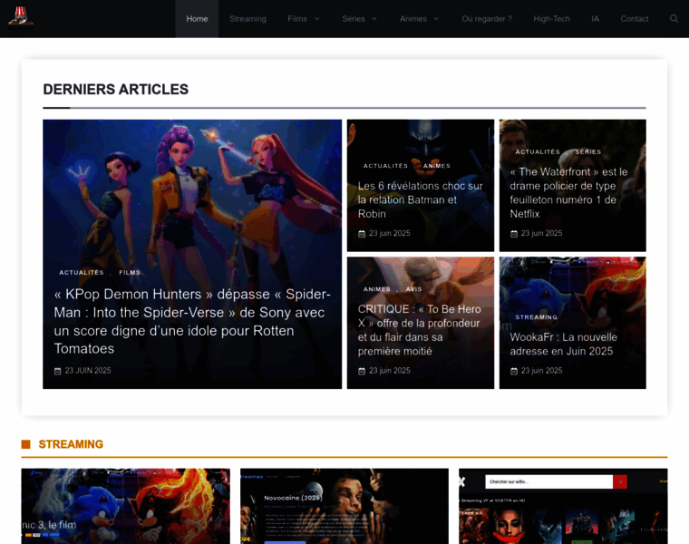Click calendar icon on The Waterfront card
Viewport: 689px width, 544px height.
[x=514, y=233]
